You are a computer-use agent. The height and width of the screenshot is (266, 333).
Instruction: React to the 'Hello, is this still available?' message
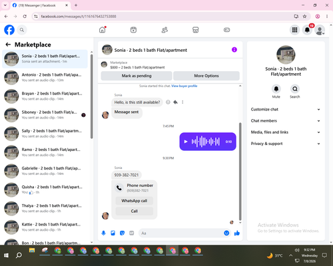pyautogui.click(x=168, y=102)
